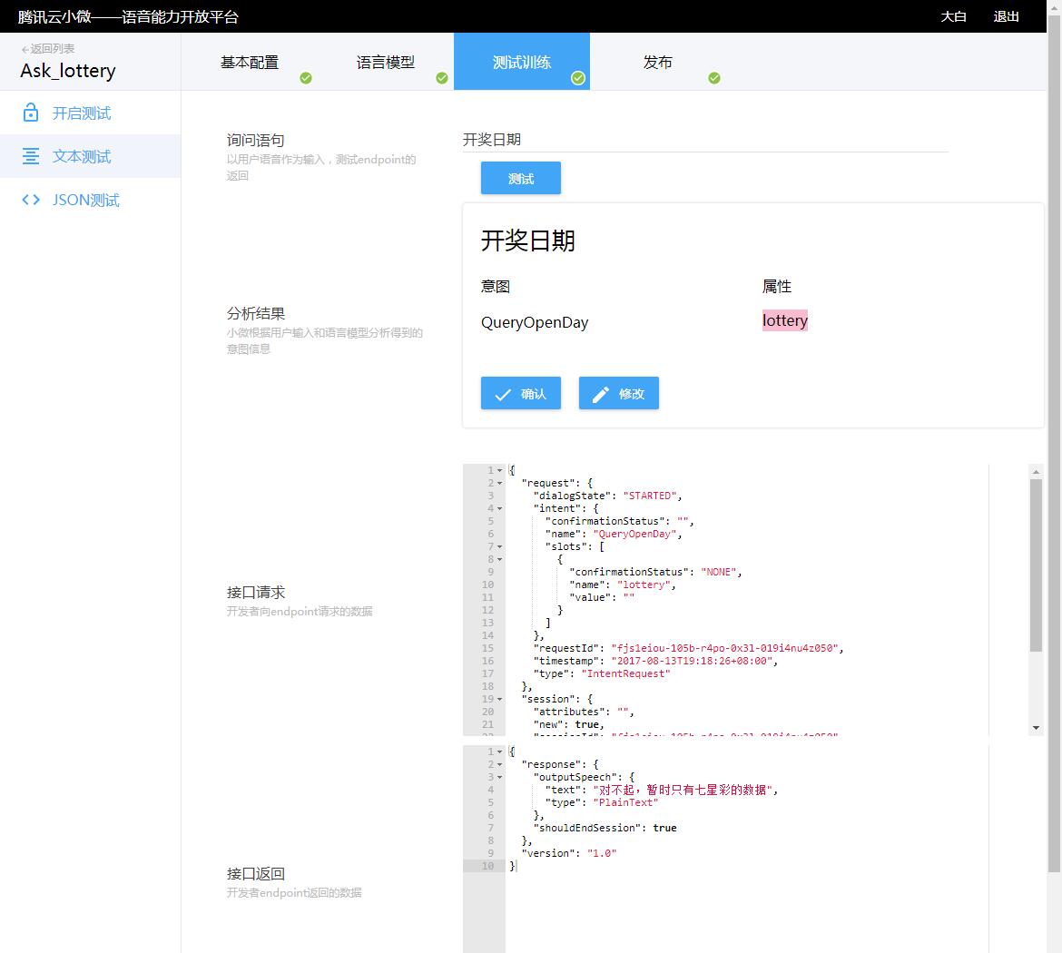Select the 语言模型 tab
This screenshot has height=953, width=1062.
pos(386,62)
